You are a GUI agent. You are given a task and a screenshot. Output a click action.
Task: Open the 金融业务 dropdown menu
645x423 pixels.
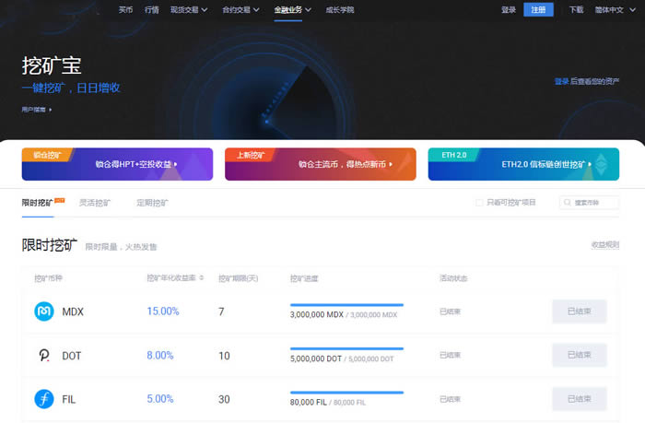pos(292,9)
